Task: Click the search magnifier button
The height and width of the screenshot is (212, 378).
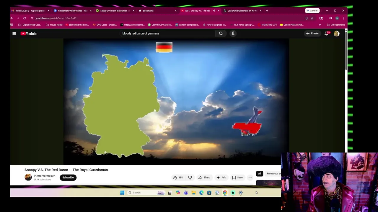Action: pyautogui.click(x=221, y=34)
